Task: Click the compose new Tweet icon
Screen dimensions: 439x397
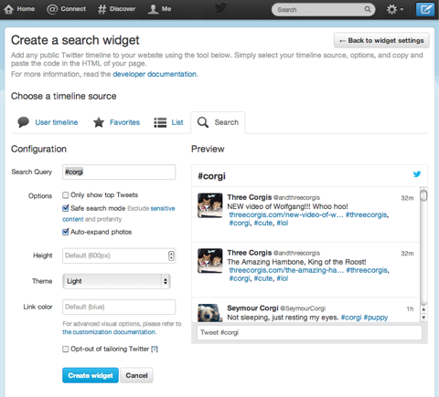Action: 425,9
